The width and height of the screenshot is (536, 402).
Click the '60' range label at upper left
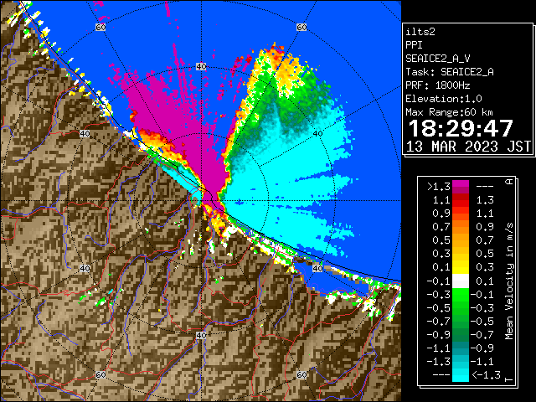pos(100,27)
